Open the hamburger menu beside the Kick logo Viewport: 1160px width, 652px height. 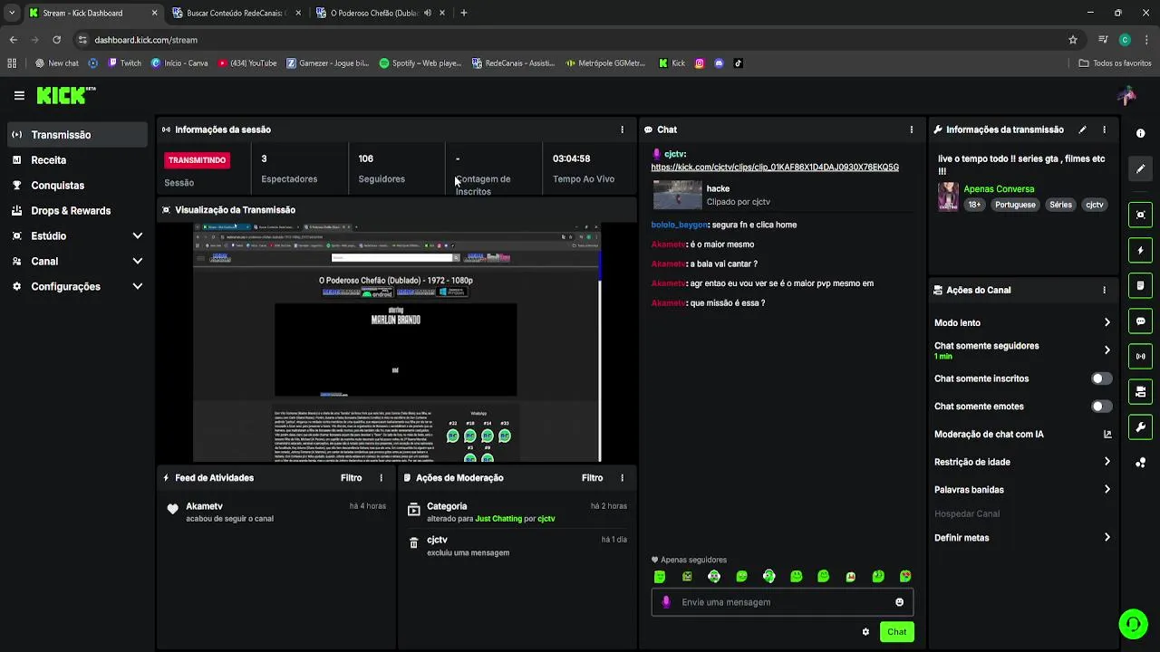pyautogui.click(x=19, y=95)
